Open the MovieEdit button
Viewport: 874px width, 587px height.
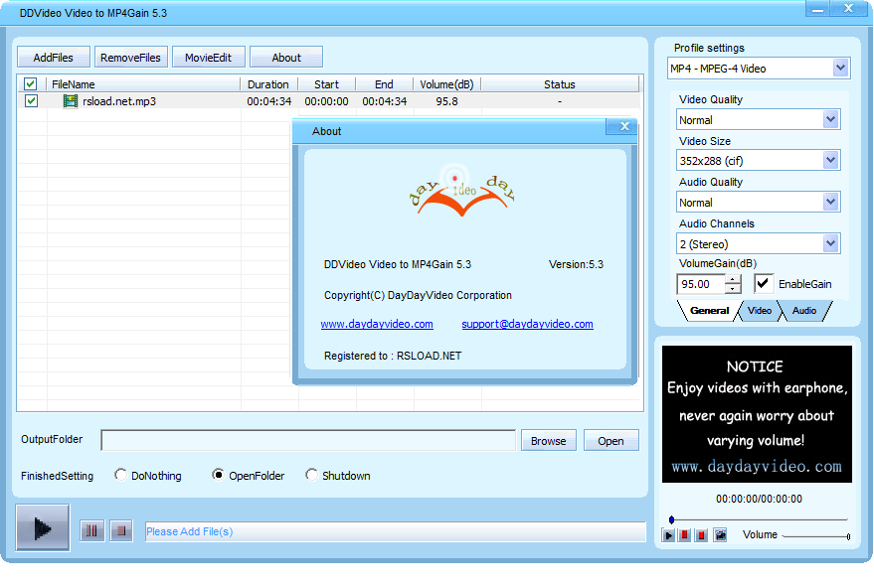click(x=209, y=58)
